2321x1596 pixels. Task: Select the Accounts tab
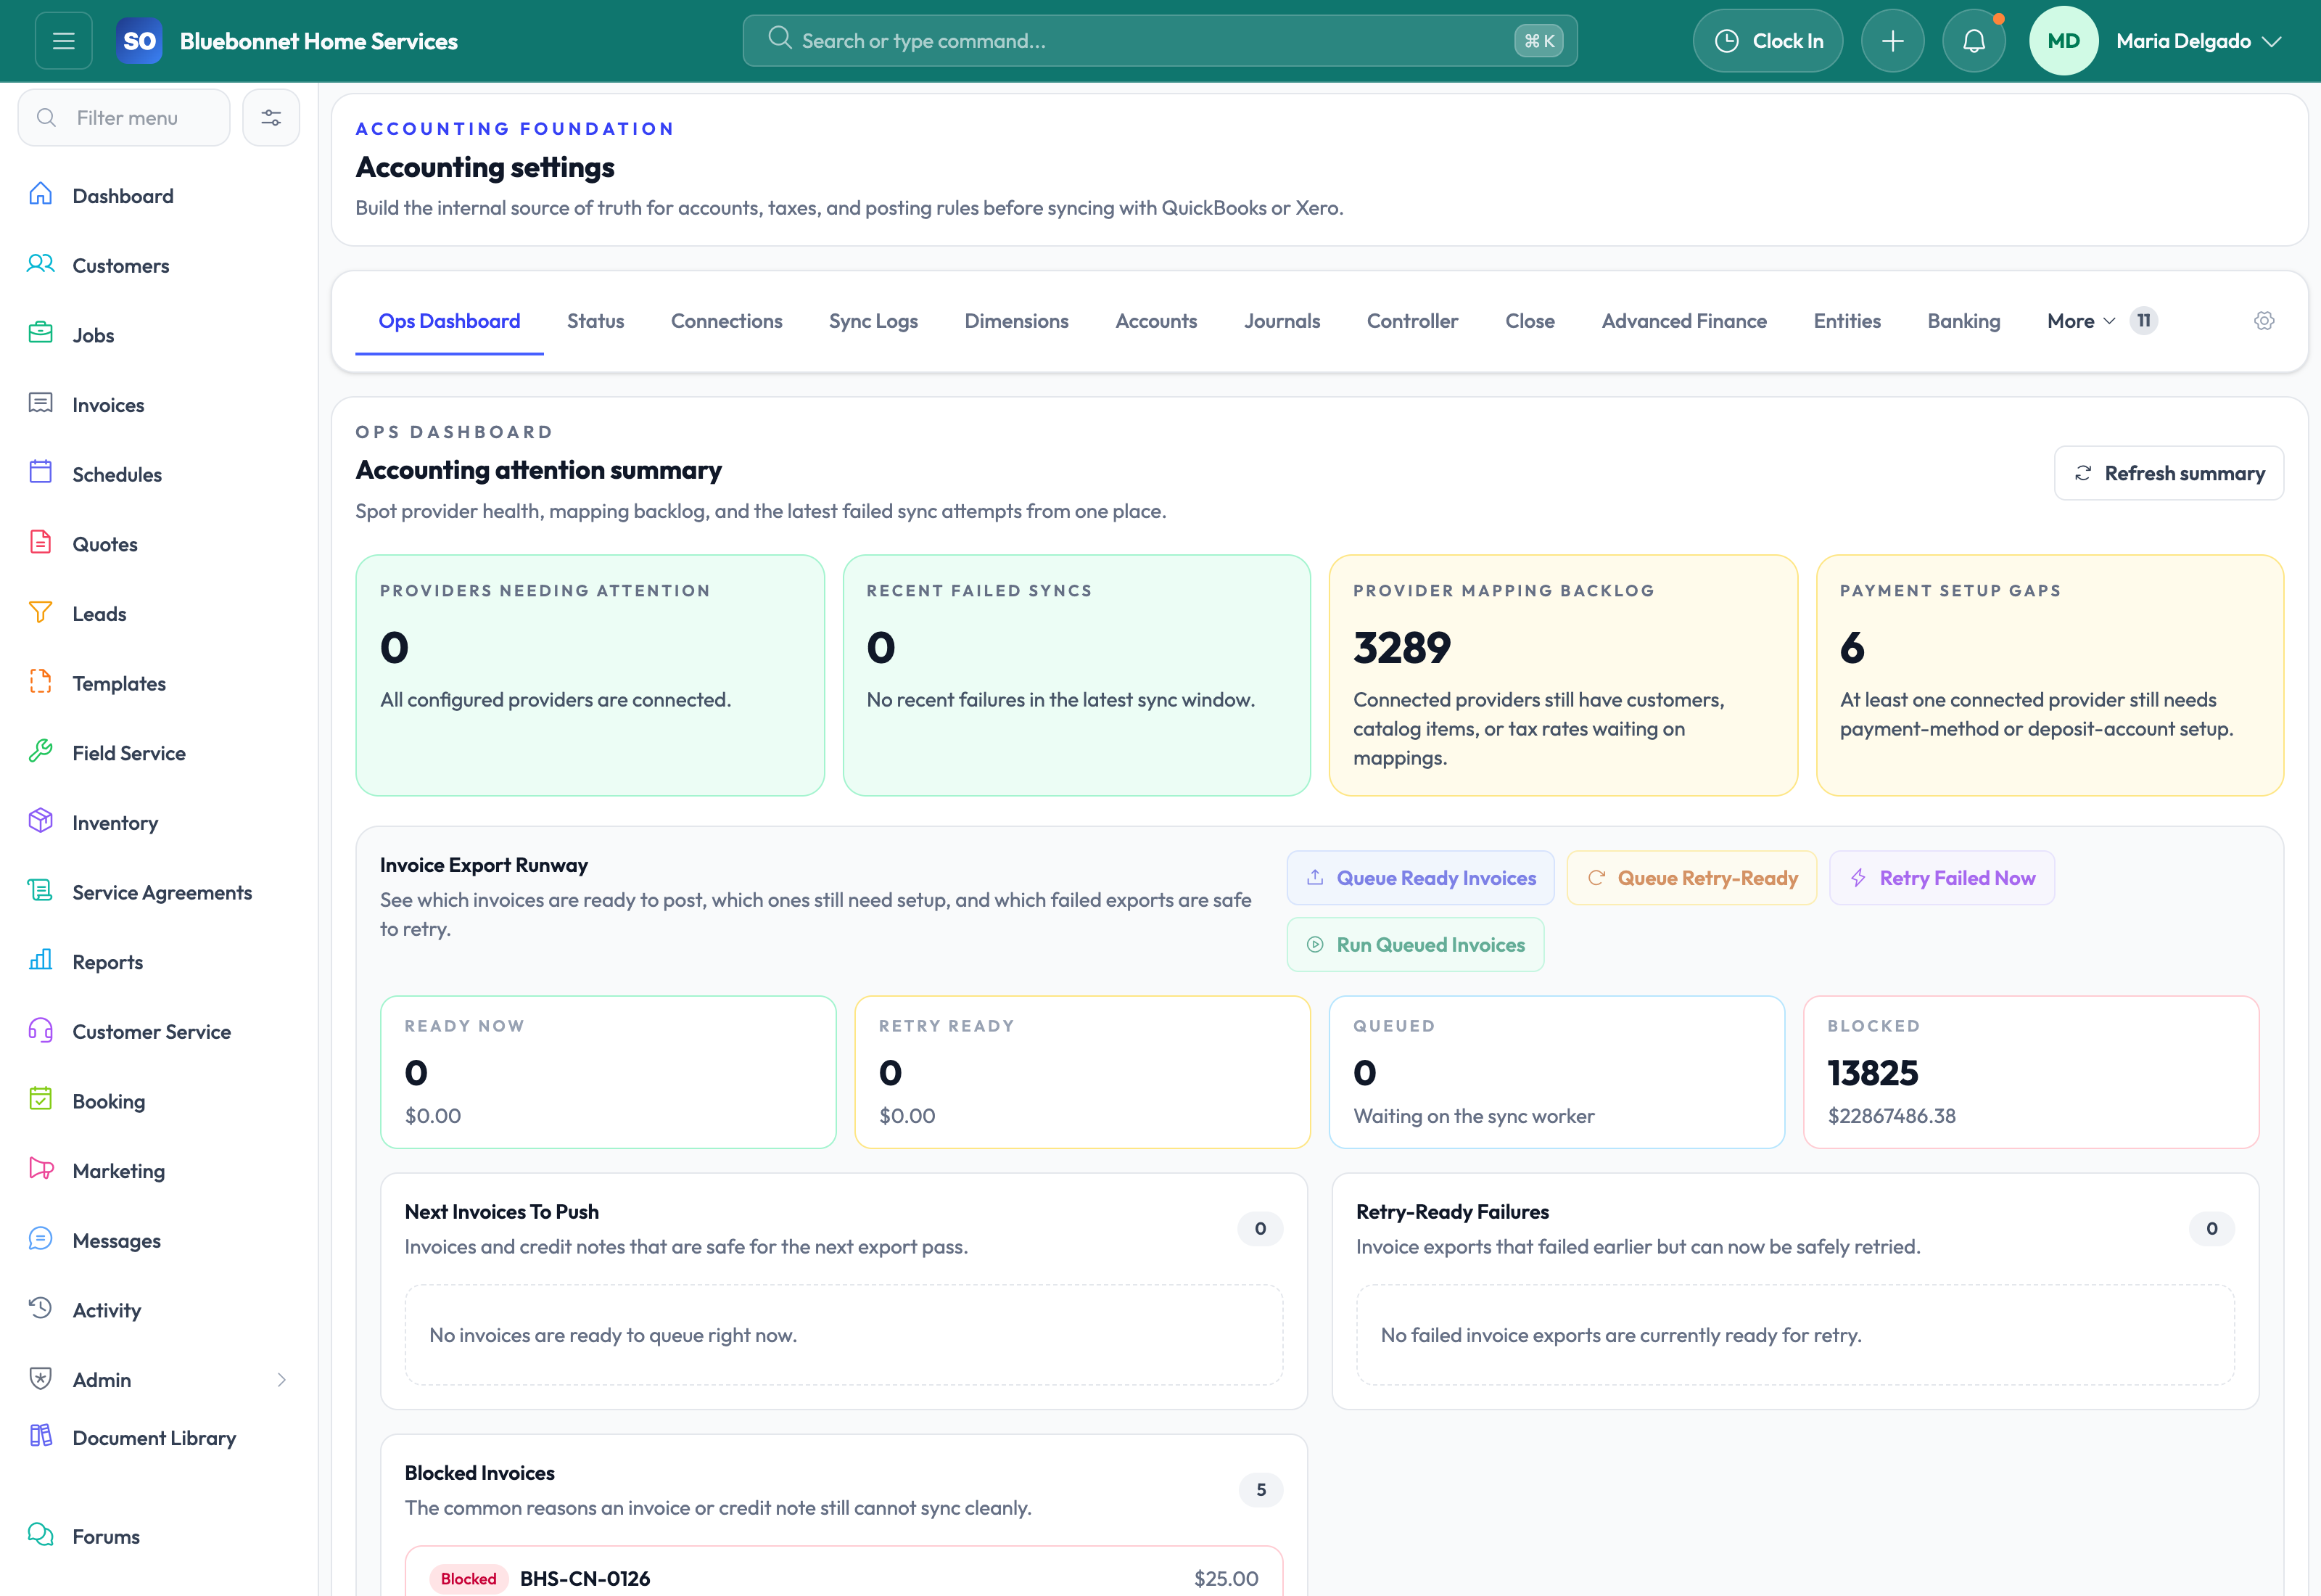(1156, 321)
